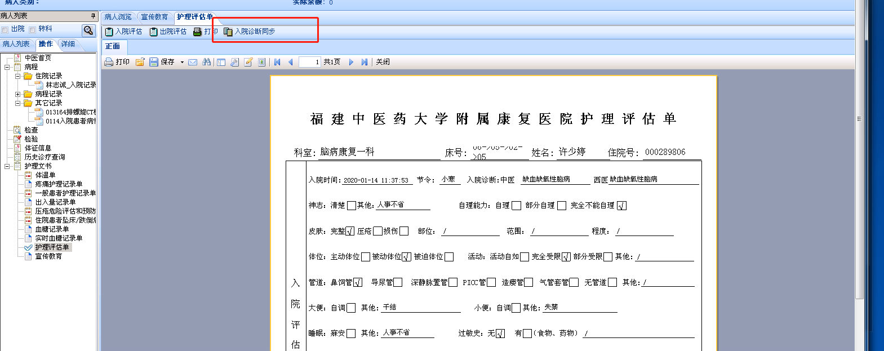884x351 pixels.
Task: Click 入院诊断同步 sync button
Action: 250,32
